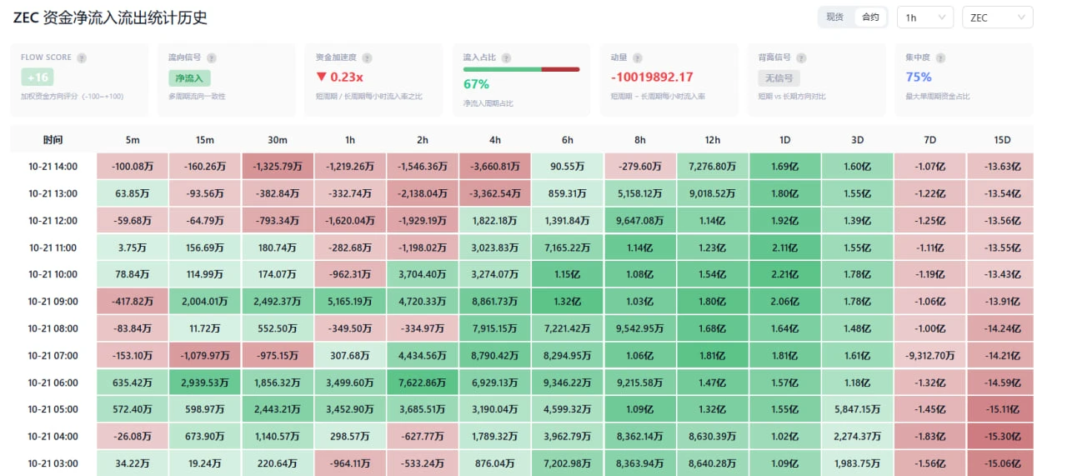This screenshot has height=476, width=1067.
Task: Switch to 现货 market tab
Action: [835, 18]
